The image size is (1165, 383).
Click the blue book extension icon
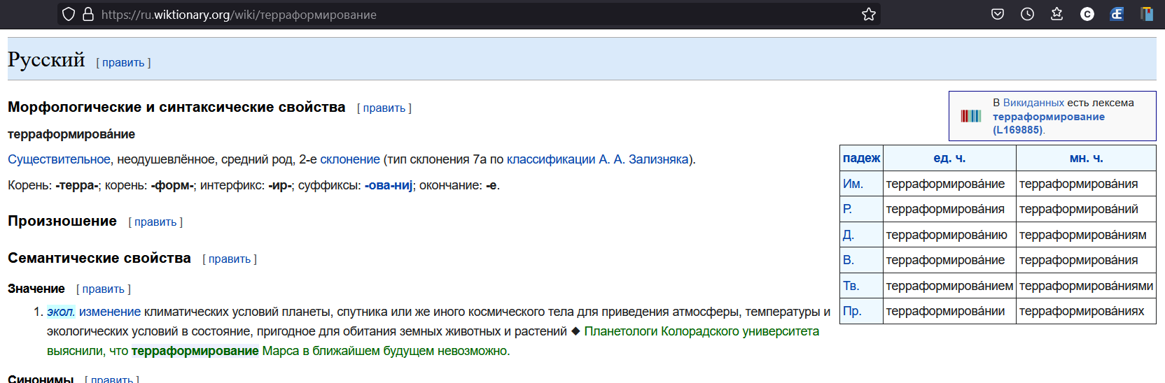1146,14
